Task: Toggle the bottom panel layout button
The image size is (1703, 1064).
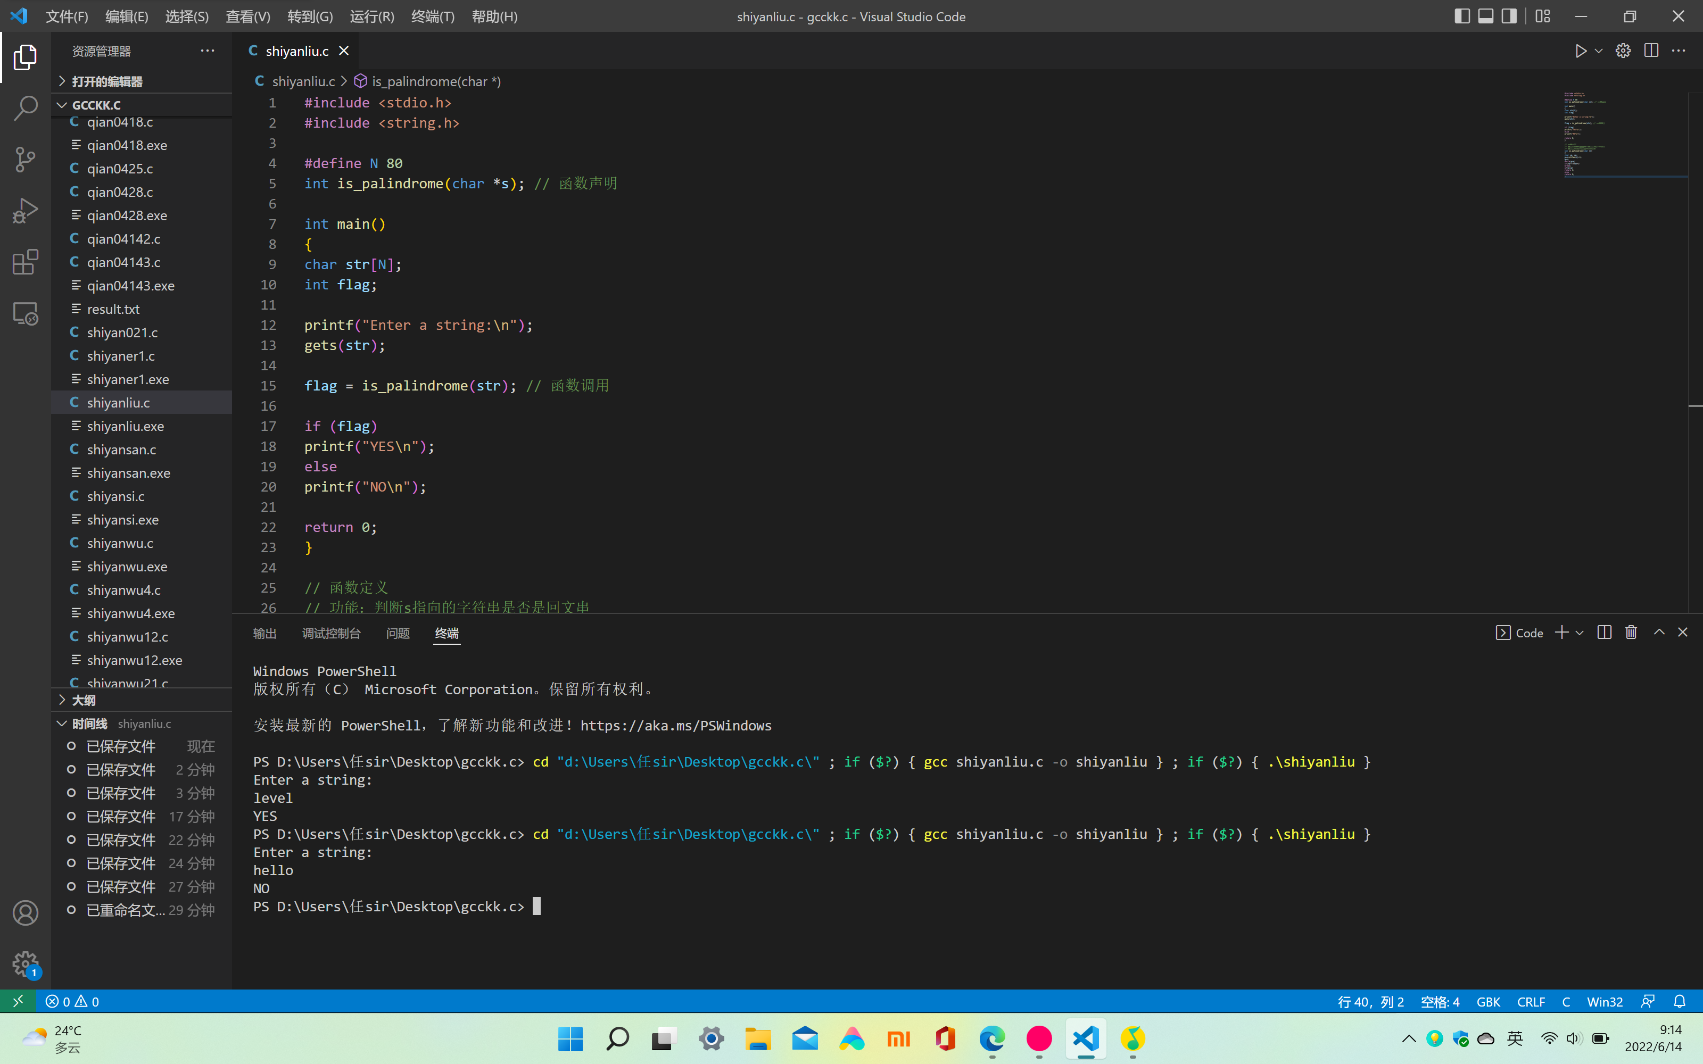Action: [1485, 16]
